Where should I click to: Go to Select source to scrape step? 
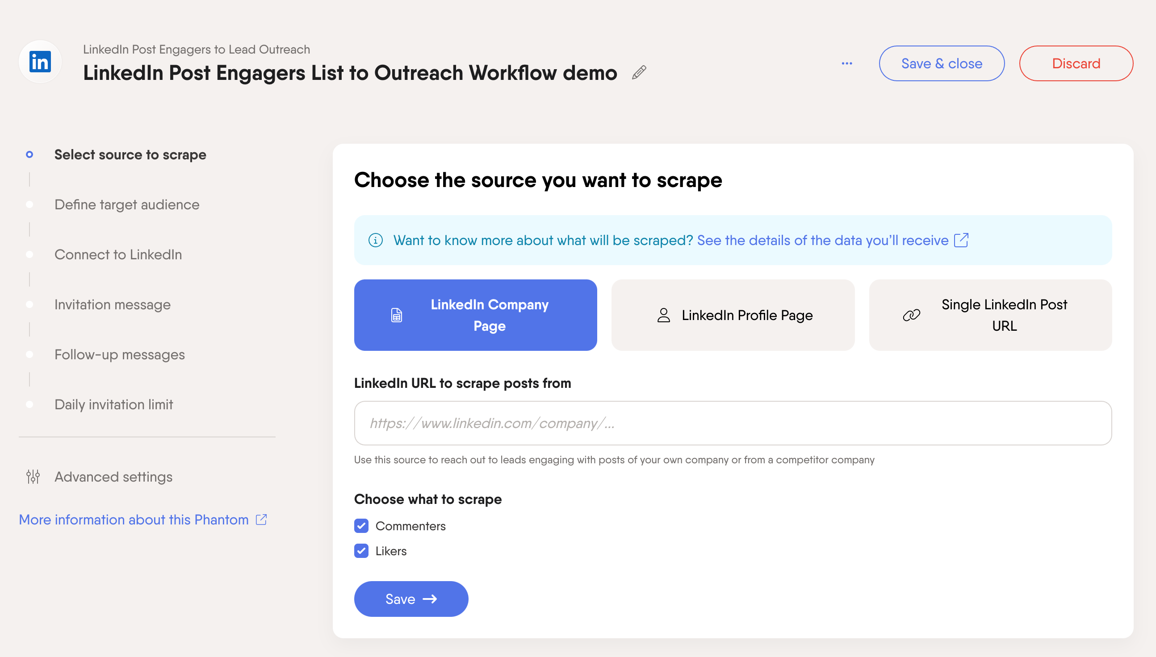(x=130, y=154)
